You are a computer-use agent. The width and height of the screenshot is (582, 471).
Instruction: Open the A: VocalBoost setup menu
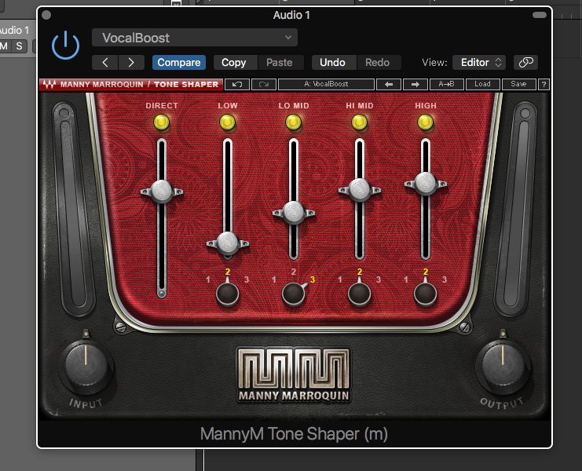click(x=326, y=84)
